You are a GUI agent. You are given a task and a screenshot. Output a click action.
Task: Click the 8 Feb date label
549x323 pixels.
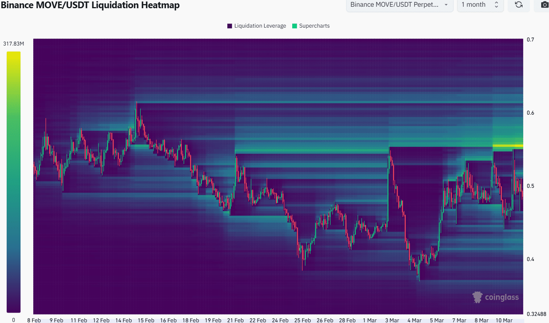pyautogui.click(x=34, y=320)
